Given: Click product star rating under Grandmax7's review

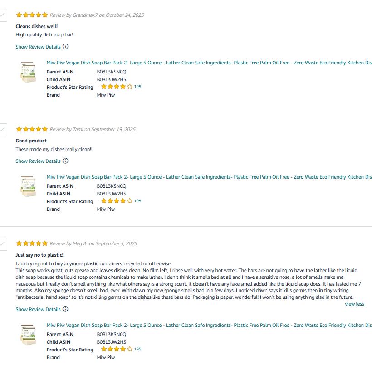Looking at the screenshot, I should coord(117,87).
